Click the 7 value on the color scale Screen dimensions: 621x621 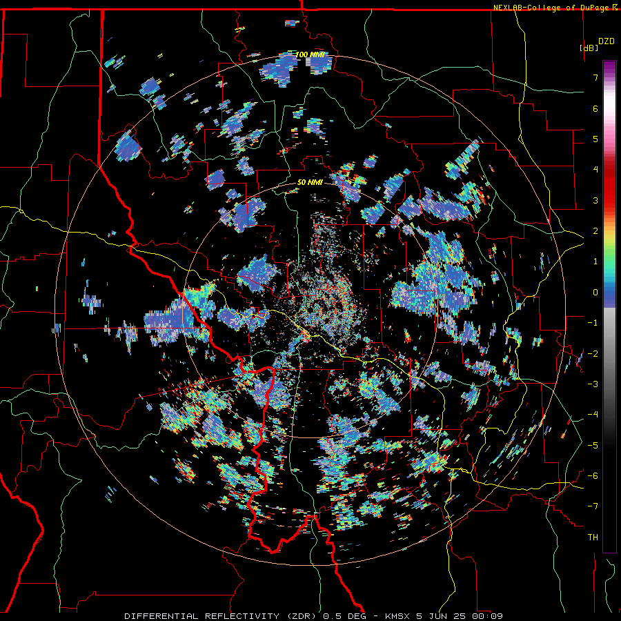(x=595, y=77)
